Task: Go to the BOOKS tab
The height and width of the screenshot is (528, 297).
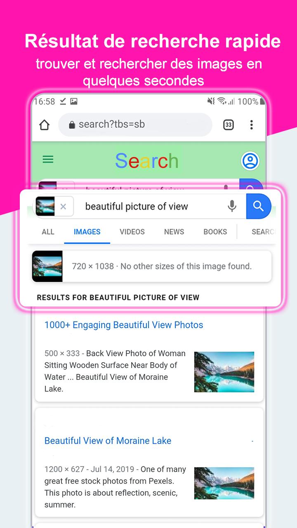Action: click(x=215, y=232)
